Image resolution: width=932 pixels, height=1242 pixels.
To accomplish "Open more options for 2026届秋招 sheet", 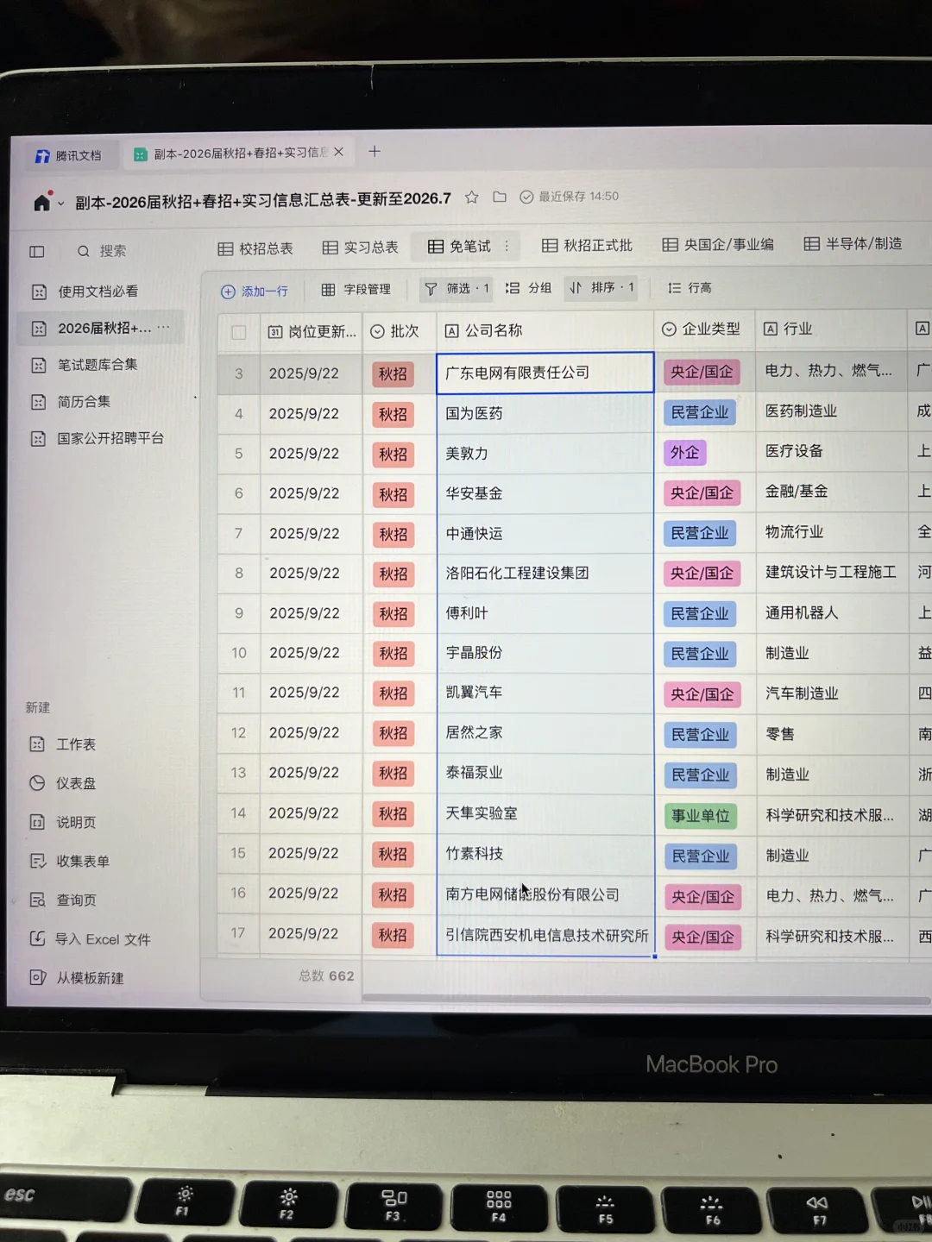I will click(164, 327).
